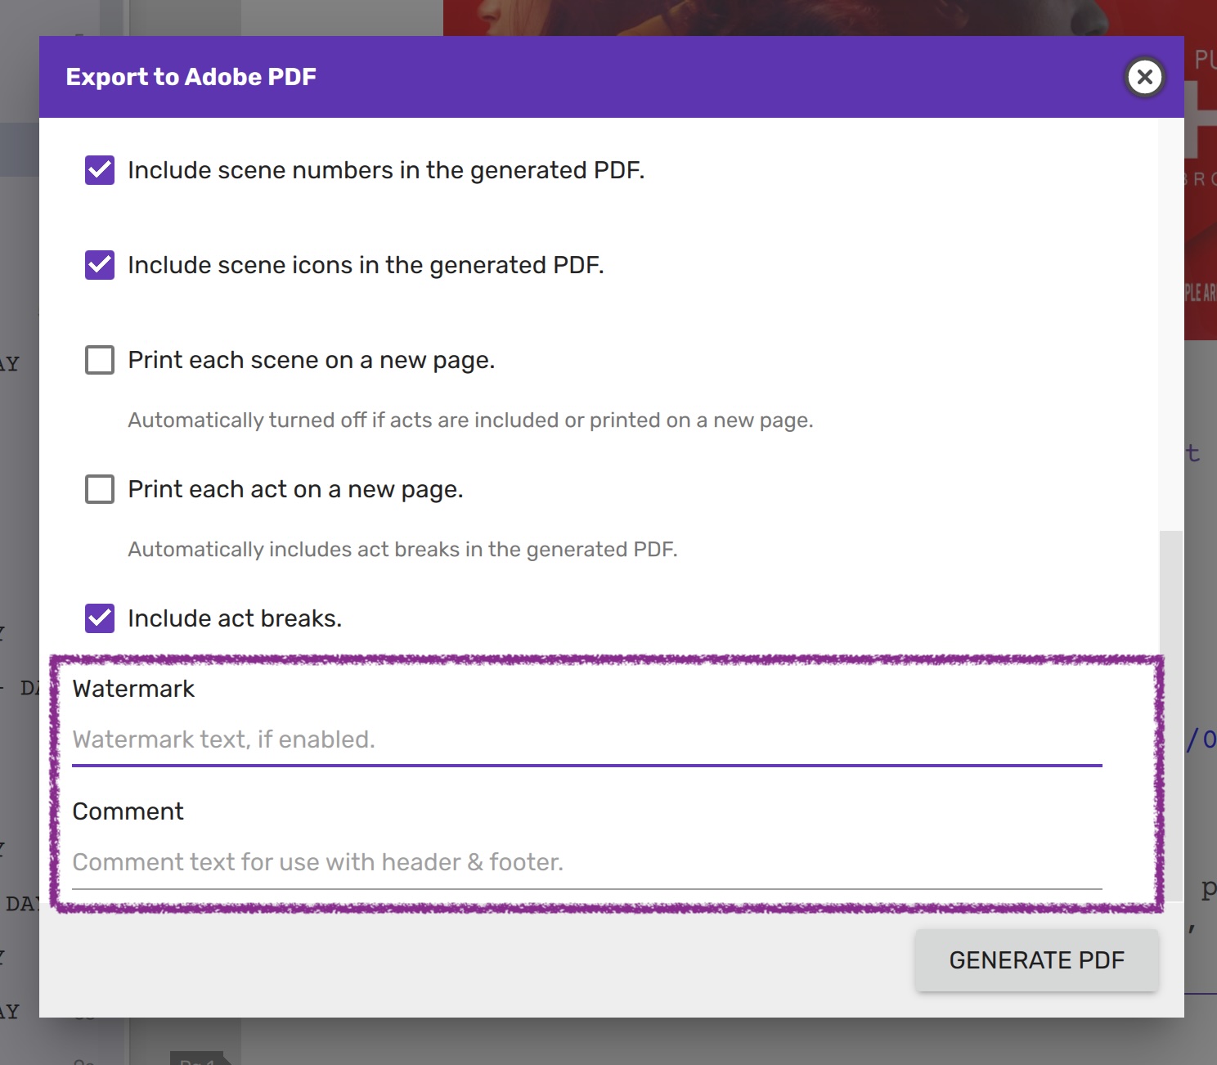Tick the print each scene checkbox box
Screen dimensions: 1217x1065
coord(100,360)
